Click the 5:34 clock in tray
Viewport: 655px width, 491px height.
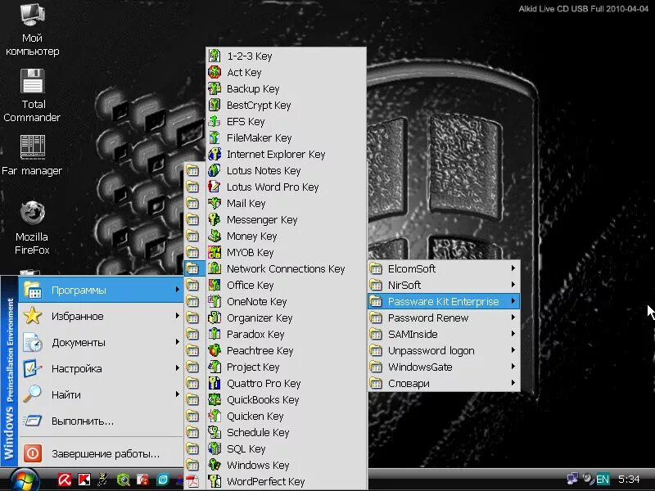pos(629,479)
